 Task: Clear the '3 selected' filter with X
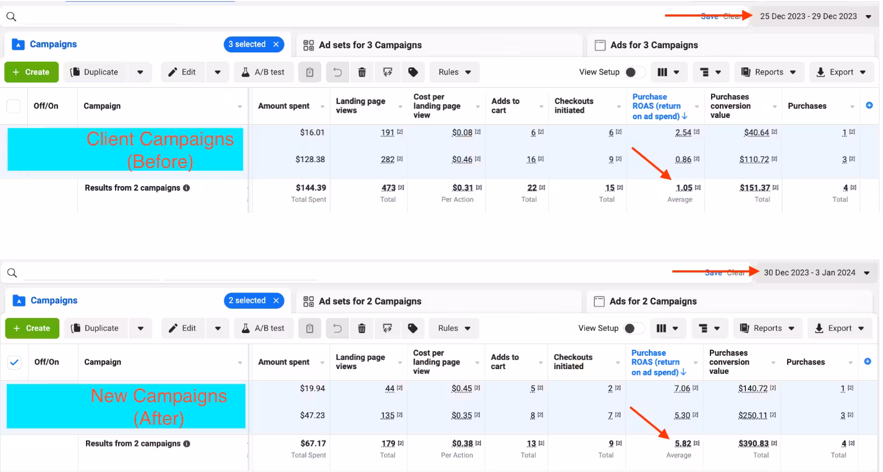277,44
